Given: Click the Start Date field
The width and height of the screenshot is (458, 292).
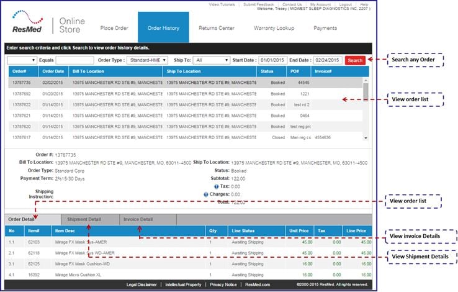Looking at the screenshot, I should [272, 60].
